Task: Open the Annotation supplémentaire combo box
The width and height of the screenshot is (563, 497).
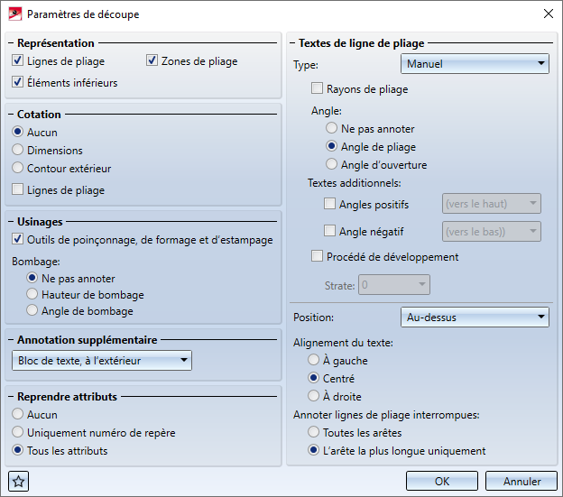Action: click(x=103, y=361)
